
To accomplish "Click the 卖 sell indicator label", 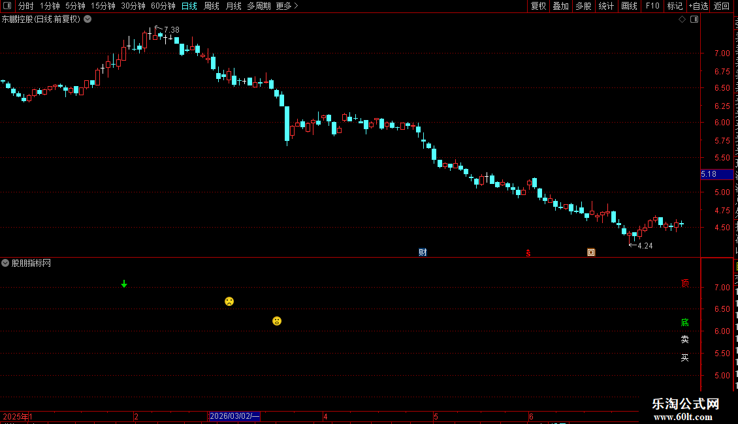I will click(x=685, y=339).
